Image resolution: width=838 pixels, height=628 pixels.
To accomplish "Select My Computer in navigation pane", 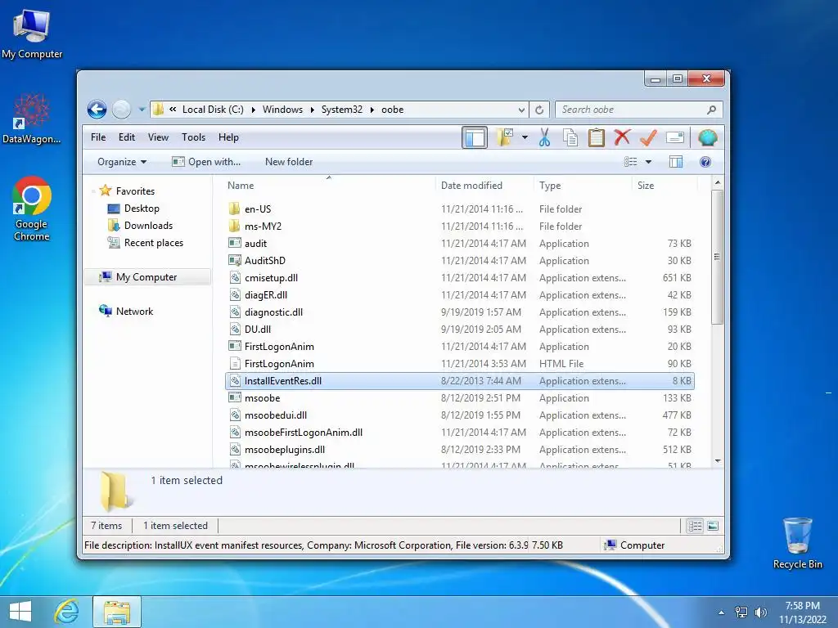I will [x=146, y=277].
